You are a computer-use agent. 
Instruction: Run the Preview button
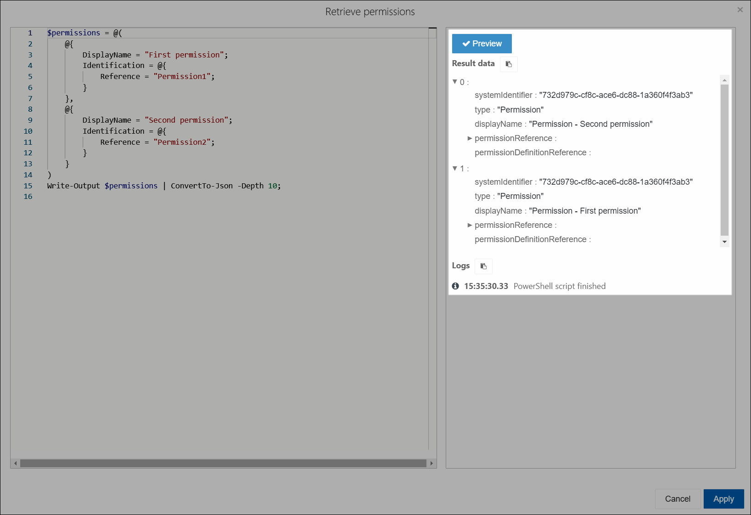click(x=482, y=44)
